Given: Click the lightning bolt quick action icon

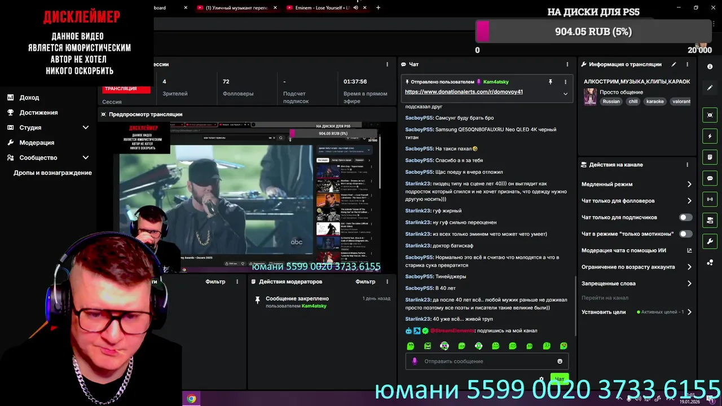Looking at the screenshot, I should pos(710,136).
